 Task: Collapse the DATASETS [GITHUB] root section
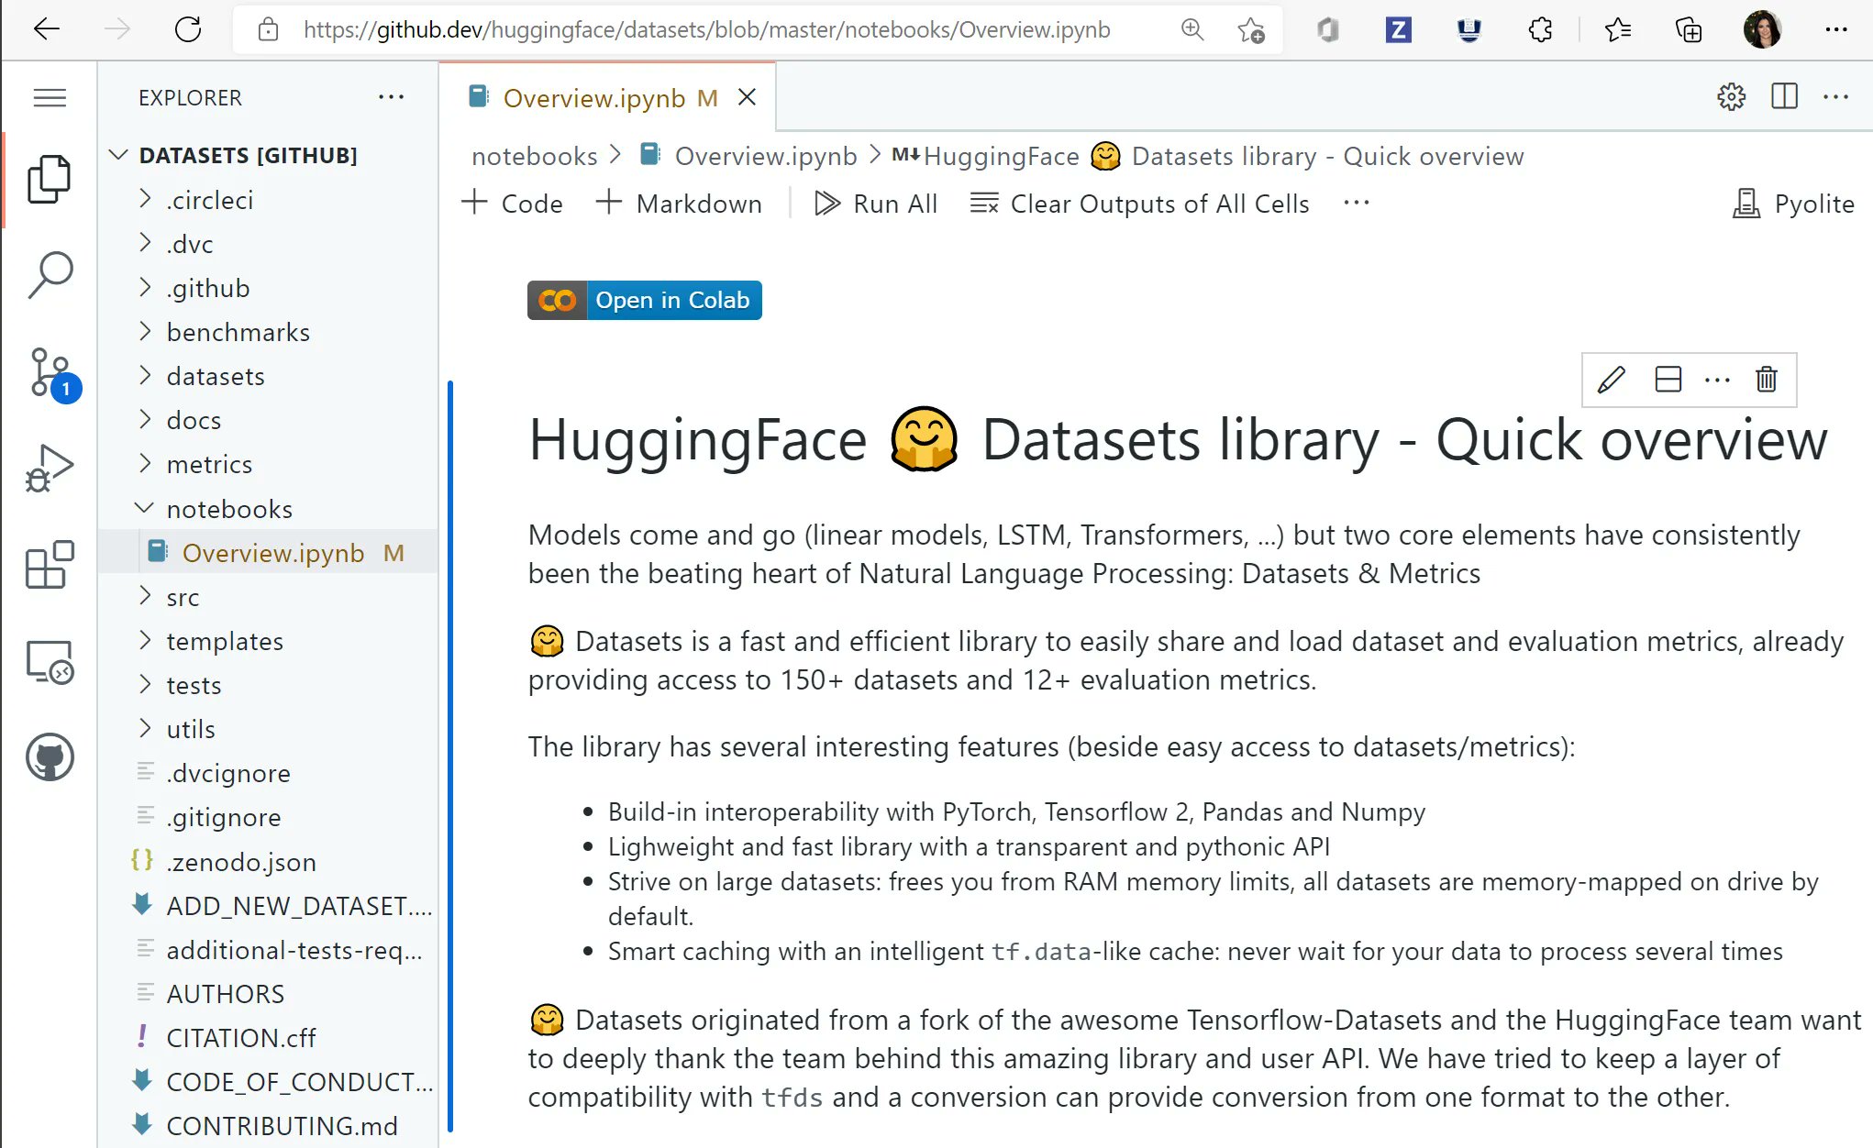click(x=248, y=155)
